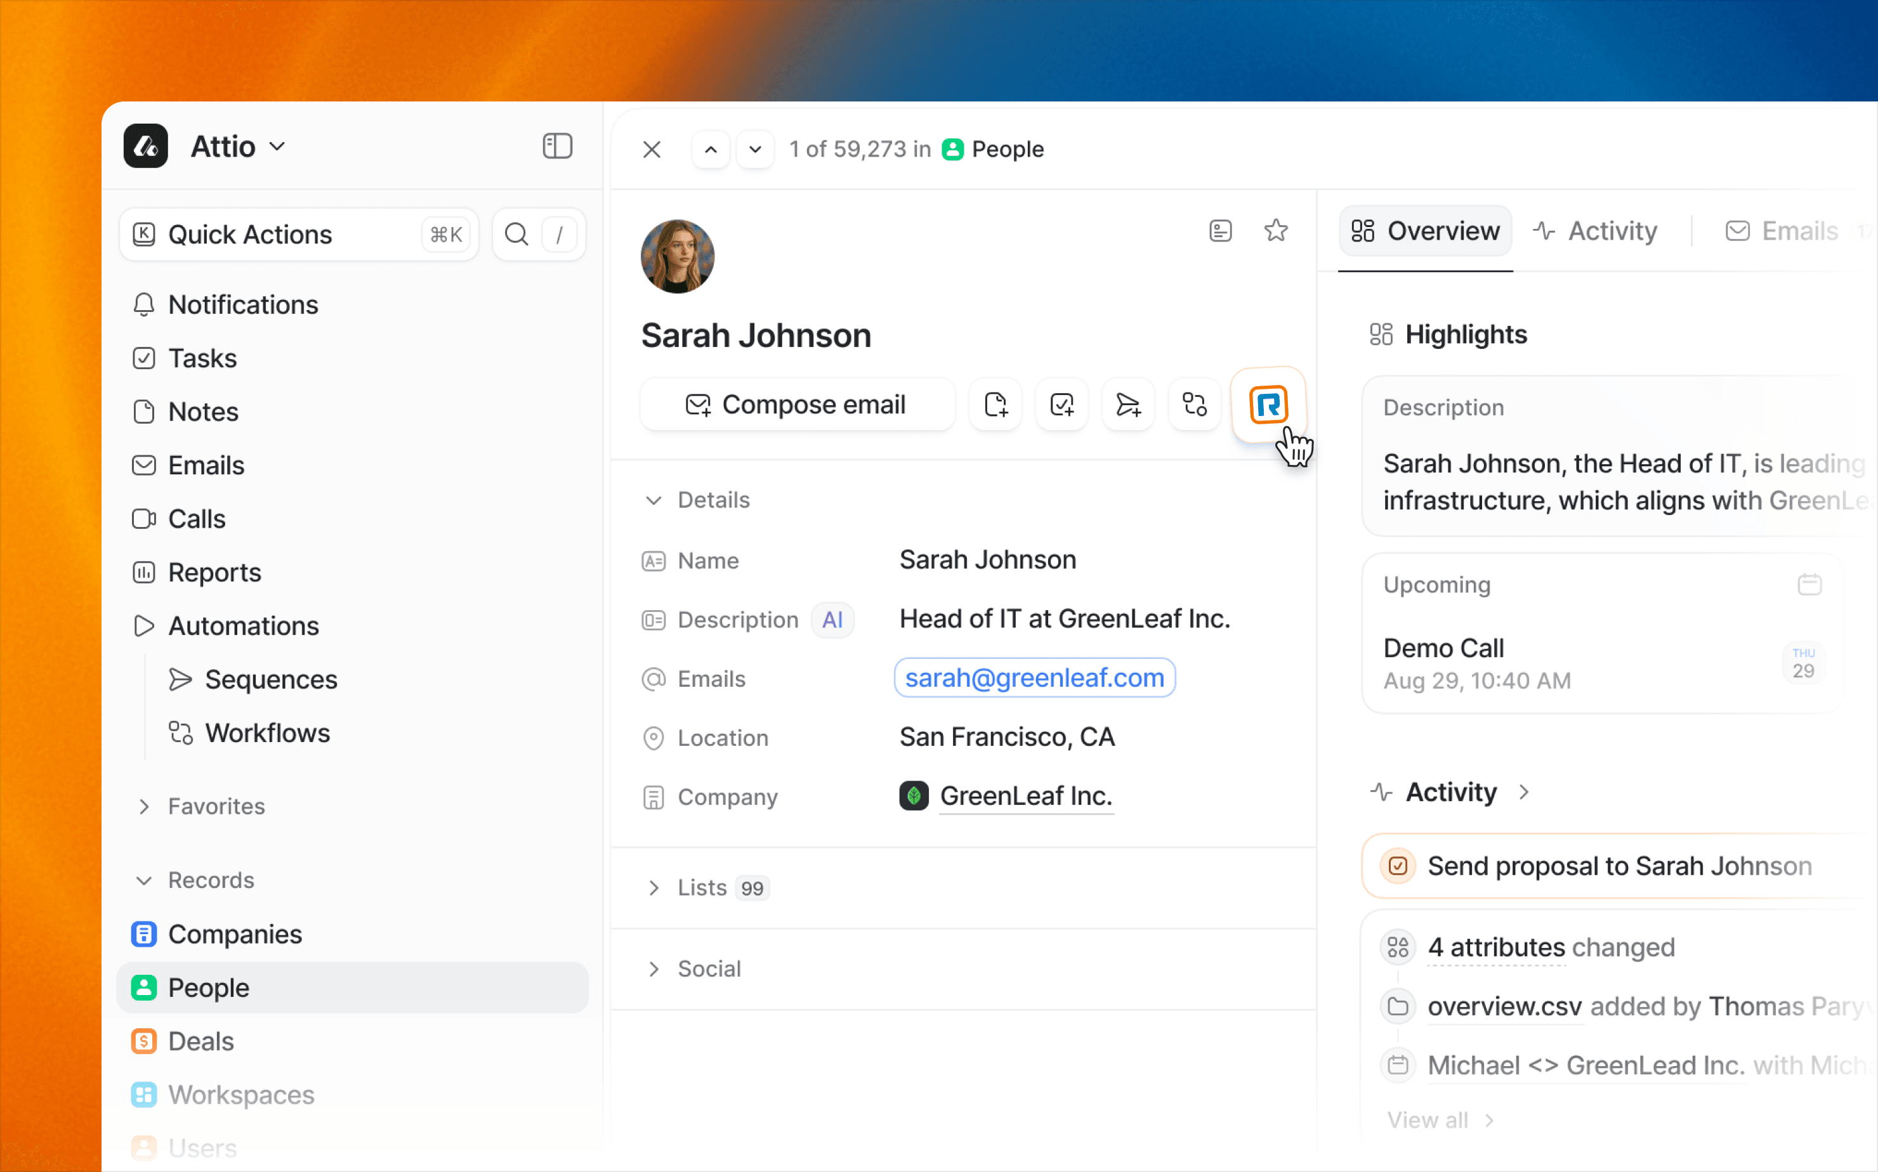The width and height of the screenshot is (1878, 1172).
Task: Click the run workflow icon button
Action: [x=1194, y=405]
